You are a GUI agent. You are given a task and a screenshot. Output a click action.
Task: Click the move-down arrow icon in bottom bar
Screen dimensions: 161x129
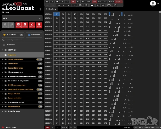(75, 127)
